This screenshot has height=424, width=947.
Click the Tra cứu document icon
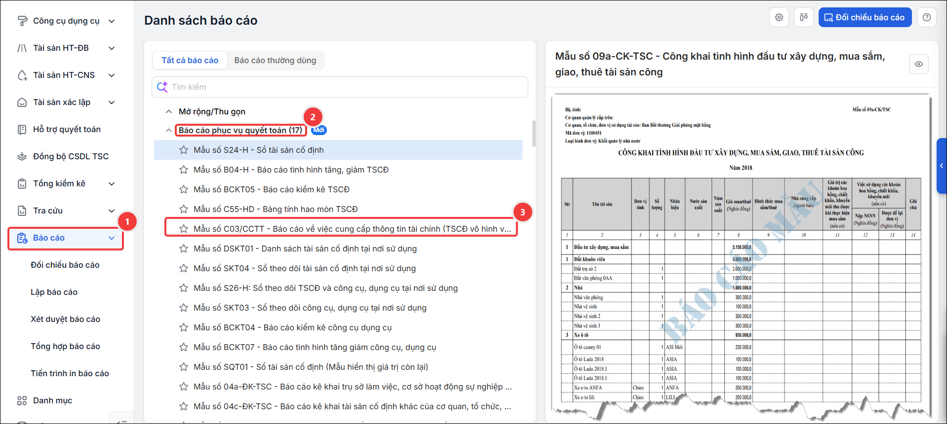click(22, 211)
